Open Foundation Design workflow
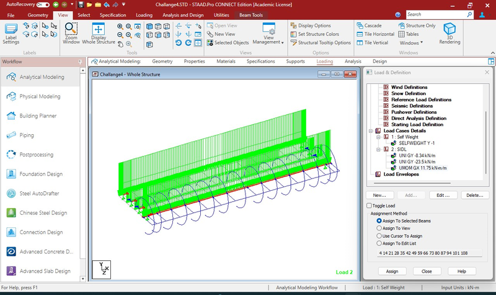This screenshot has height=295, width=496. pos(42,174)
